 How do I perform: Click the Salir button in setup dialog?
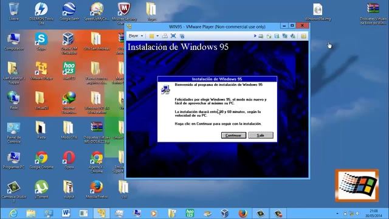261,135
